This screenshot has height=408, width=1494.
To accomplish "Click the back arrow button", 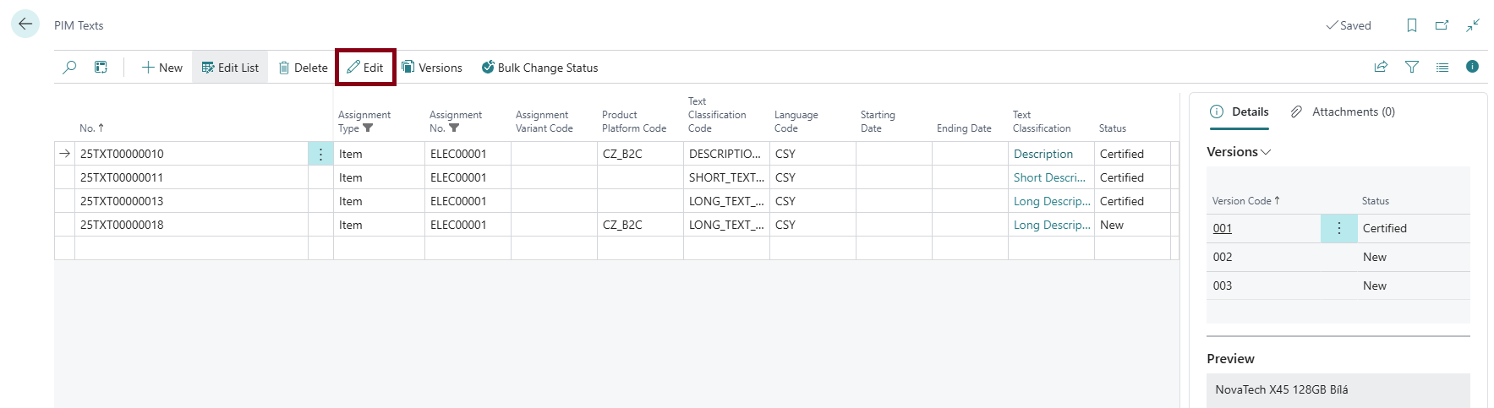I will pos(25,24).
